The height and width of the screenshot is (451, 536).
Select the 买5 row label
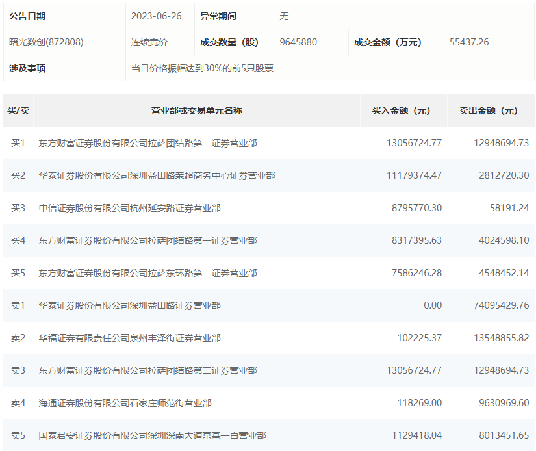(x=18, y=272)
